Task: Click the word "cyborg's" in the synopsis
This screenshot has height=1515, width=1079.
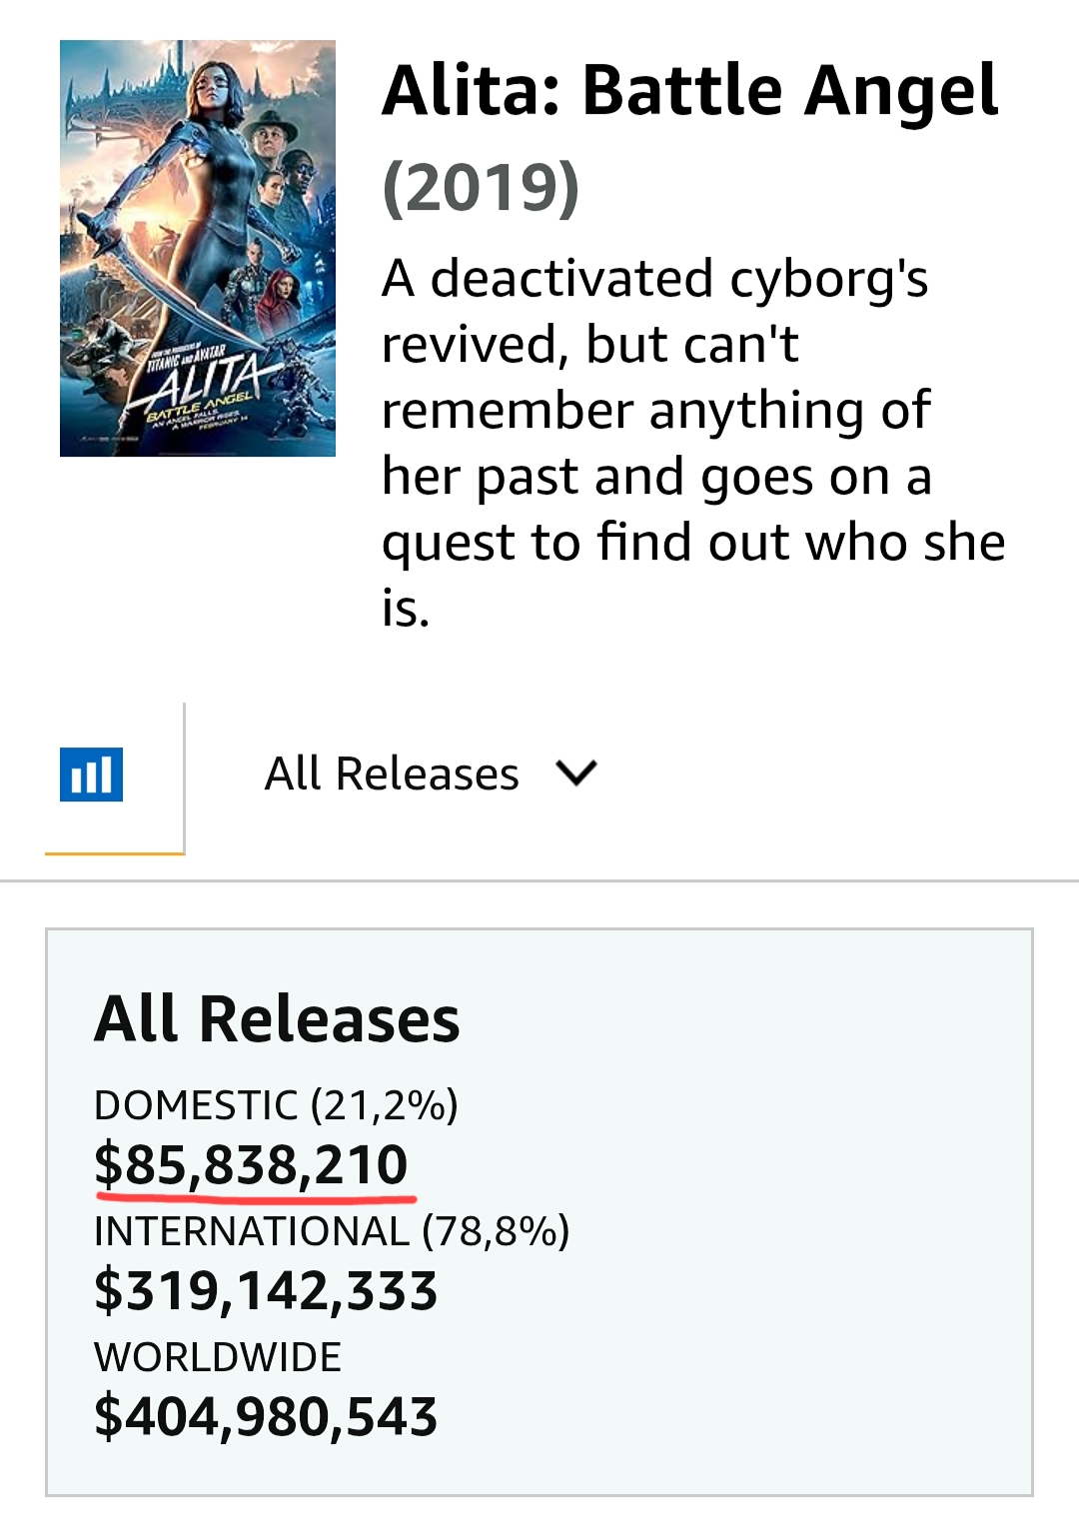Action: click(828, 279)
